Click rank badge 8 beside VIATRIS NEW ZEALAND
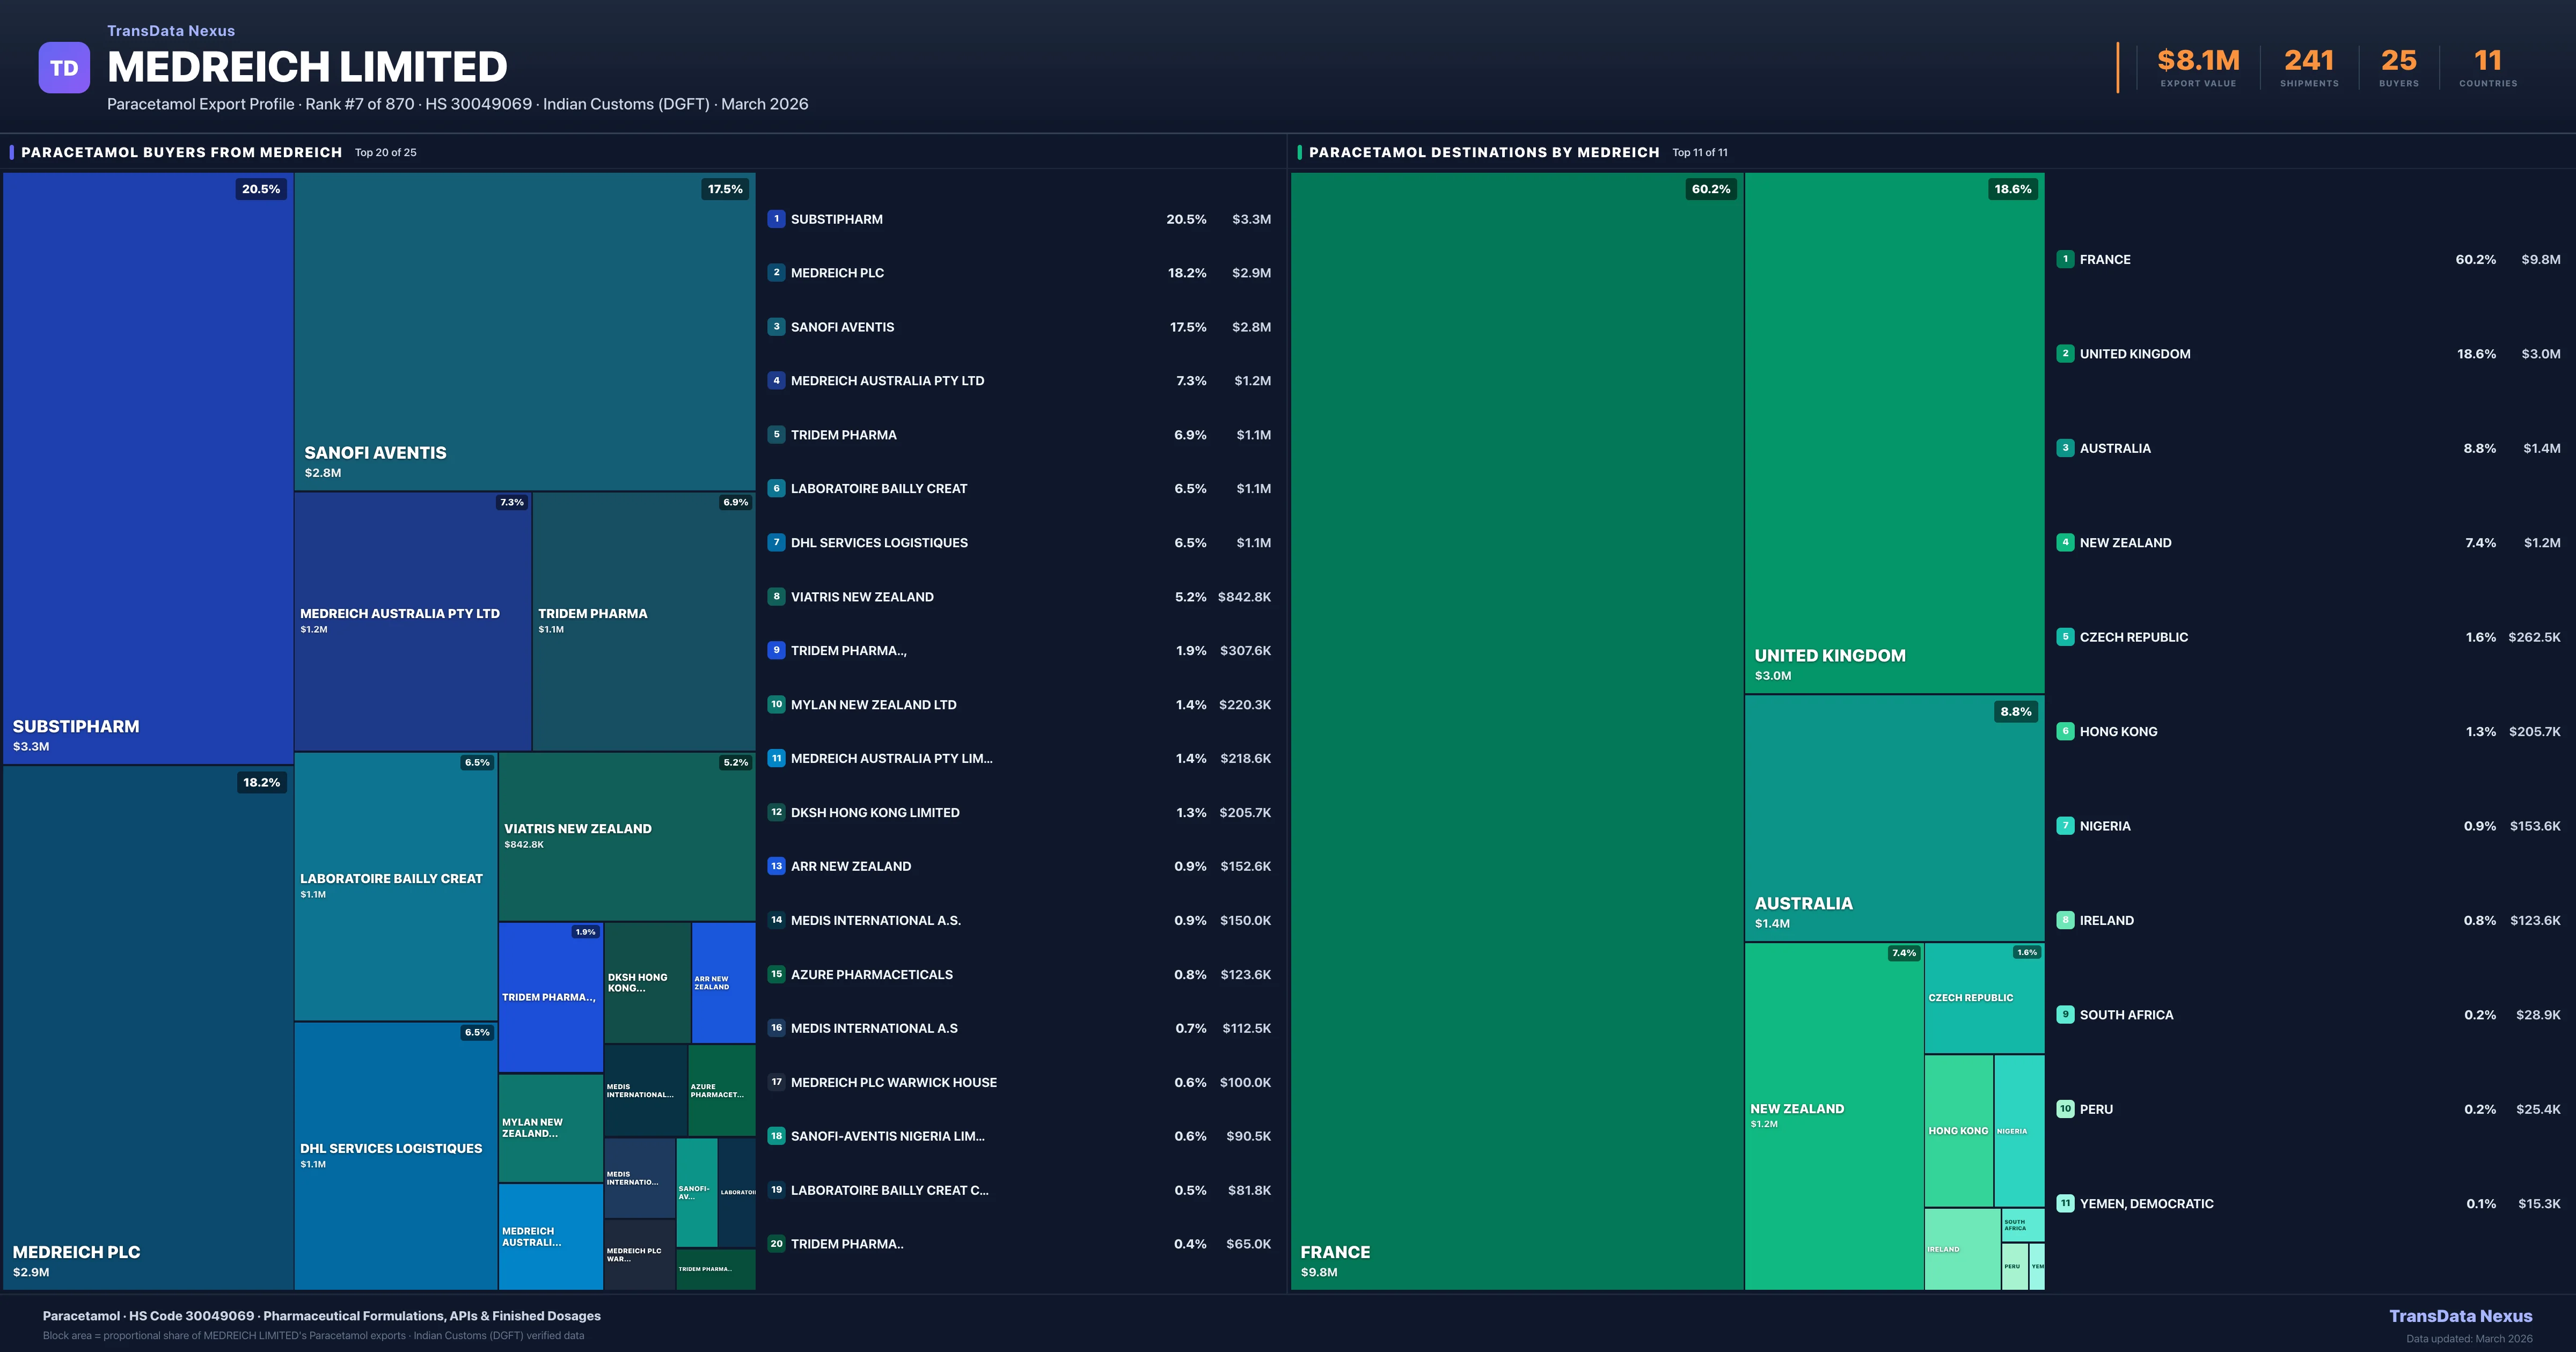Viewport: 2576px width, 1352px height. click(776, 597)
